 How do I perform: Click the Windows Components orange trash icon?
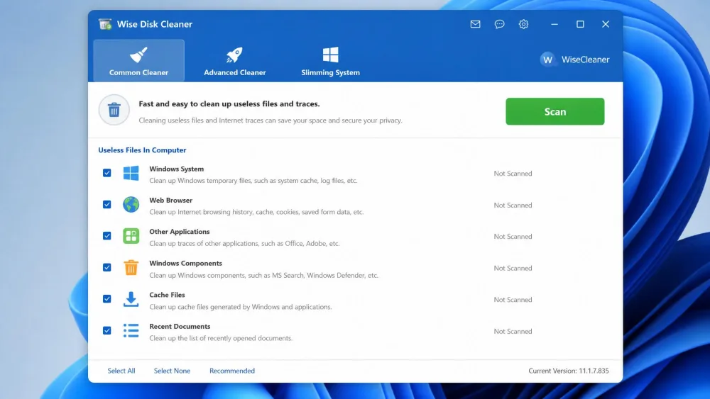(131, 267)
